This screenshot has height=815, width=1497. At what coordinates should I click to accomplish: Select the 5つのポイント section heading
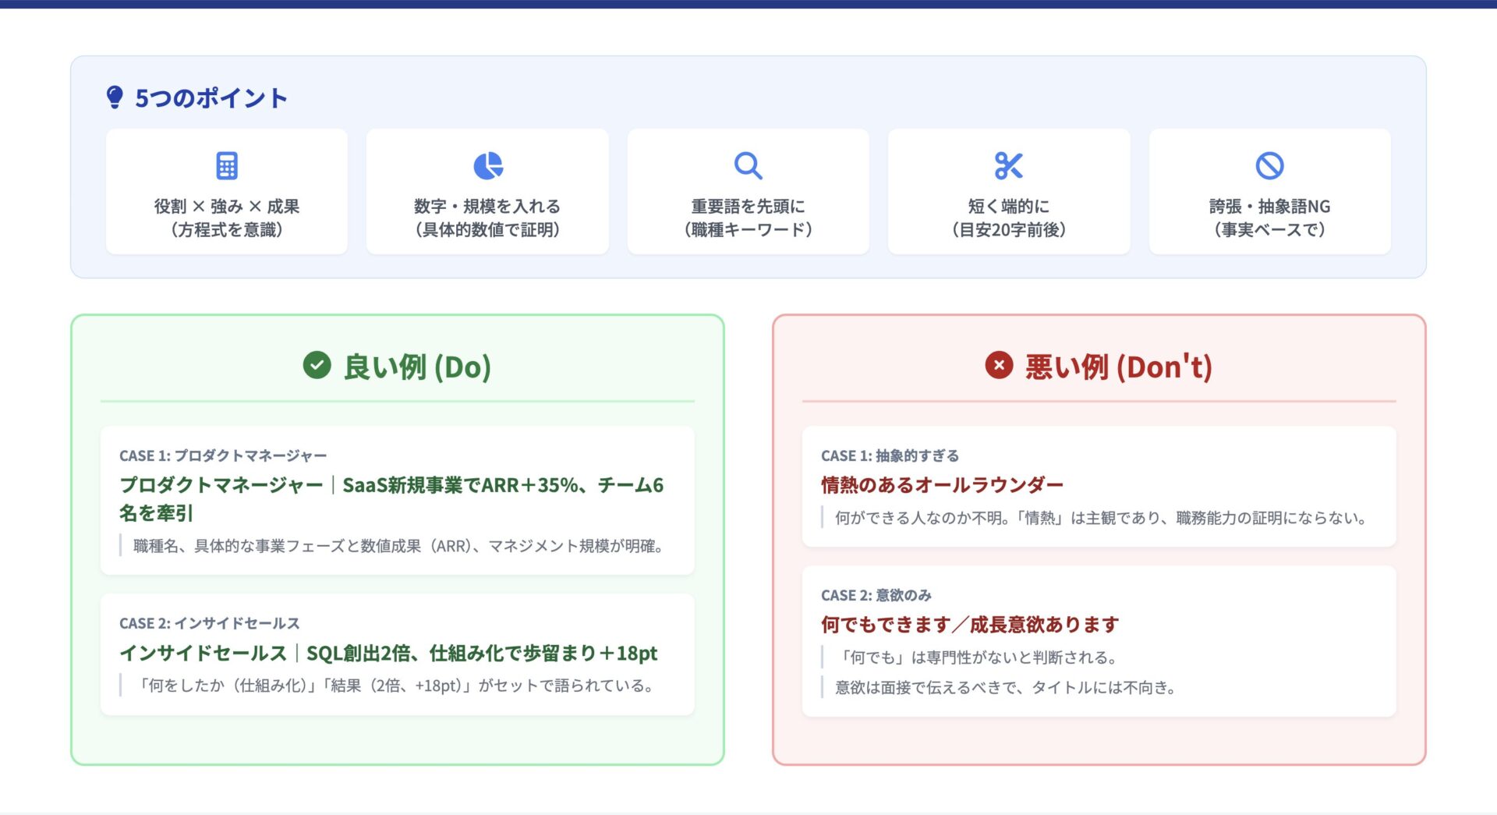(211, 98)
